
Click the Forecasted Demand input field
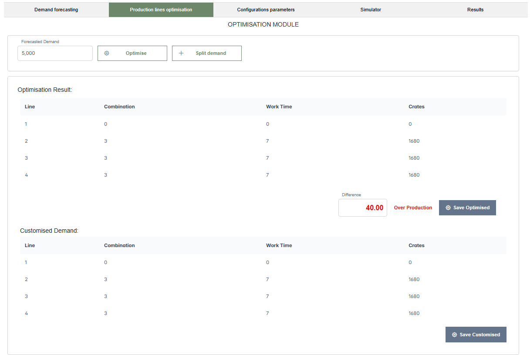pos(55,53)
